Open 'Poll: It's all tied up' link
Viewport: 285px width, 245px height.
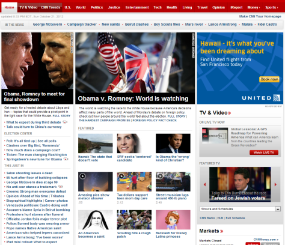coord(20,141)
